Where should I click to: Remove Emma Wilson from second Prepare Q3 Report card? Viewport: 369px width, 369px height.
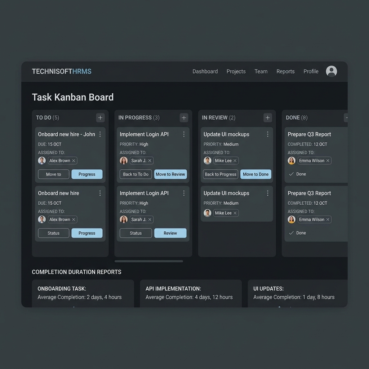328,219
